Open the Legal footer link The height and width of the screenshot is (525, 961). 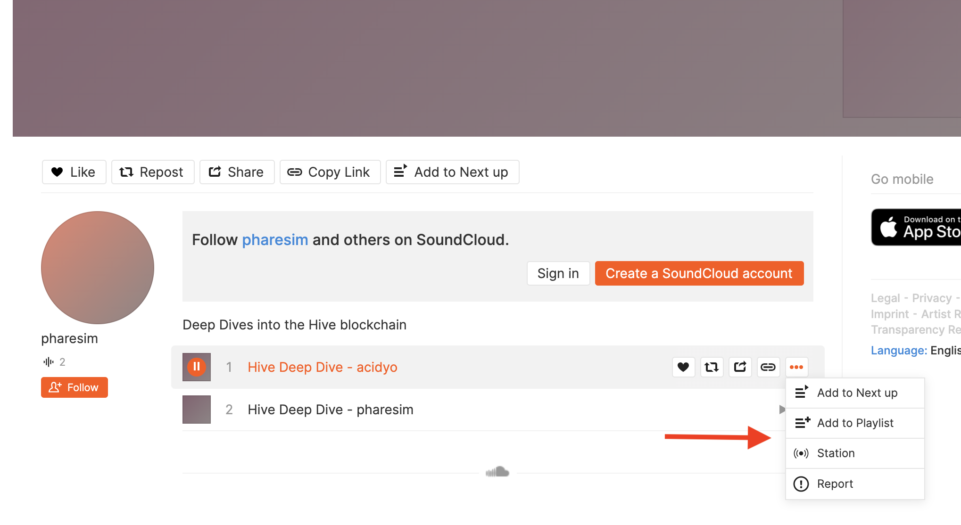click(x=885, y=298)
